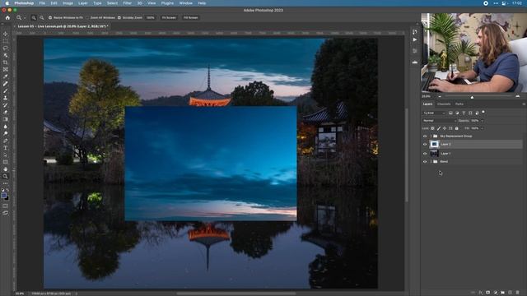Select the Rectangle shape tool
Screen dimensions: 527x296
pos(6,162)
